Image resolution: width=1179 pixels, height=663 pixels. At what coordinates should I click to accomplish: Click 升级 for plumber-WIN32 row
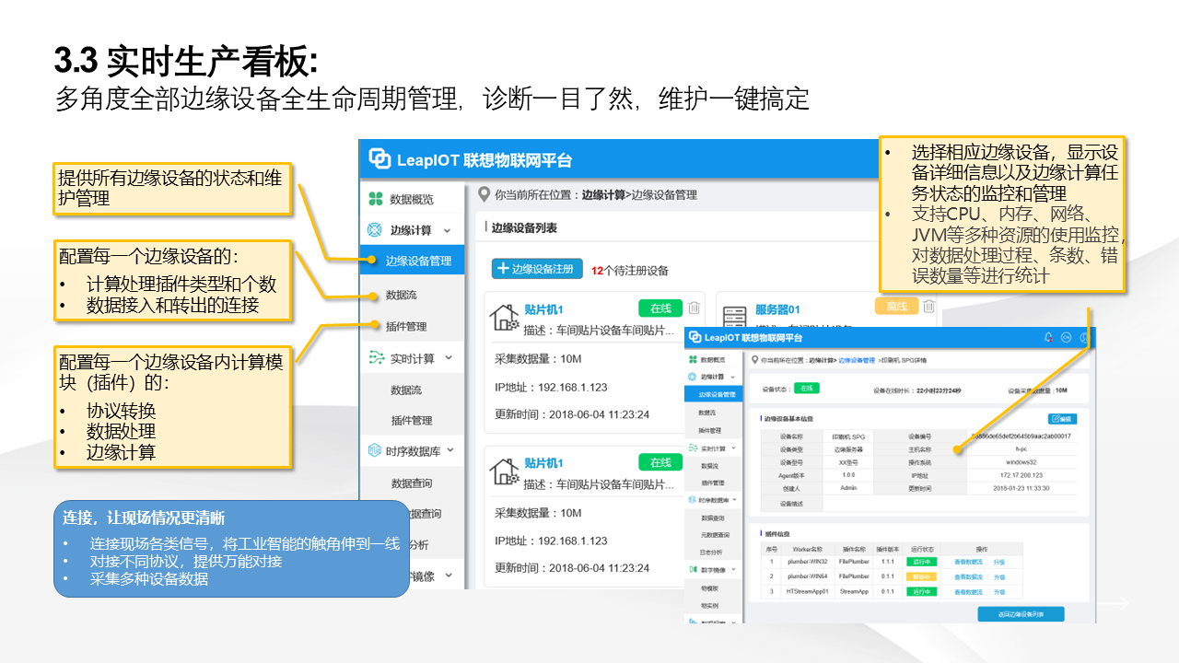(x=999, y=561)
